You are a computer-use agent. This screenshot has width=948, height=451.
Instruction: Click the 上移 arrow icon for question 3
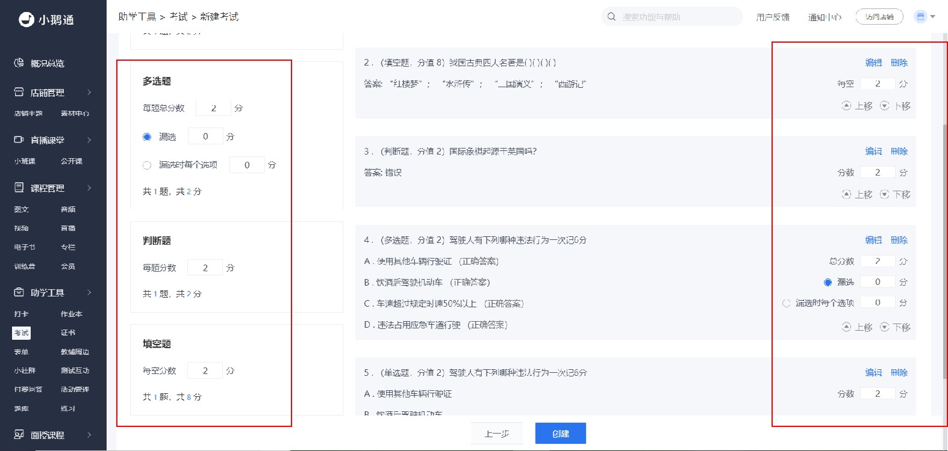tap(846, 194)
